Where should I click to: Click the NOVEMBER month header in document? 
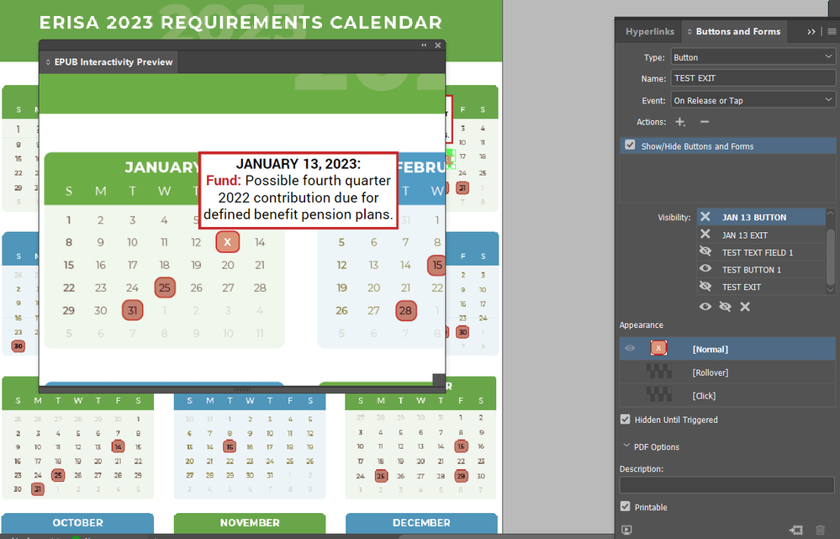click(x=250, y=522)
